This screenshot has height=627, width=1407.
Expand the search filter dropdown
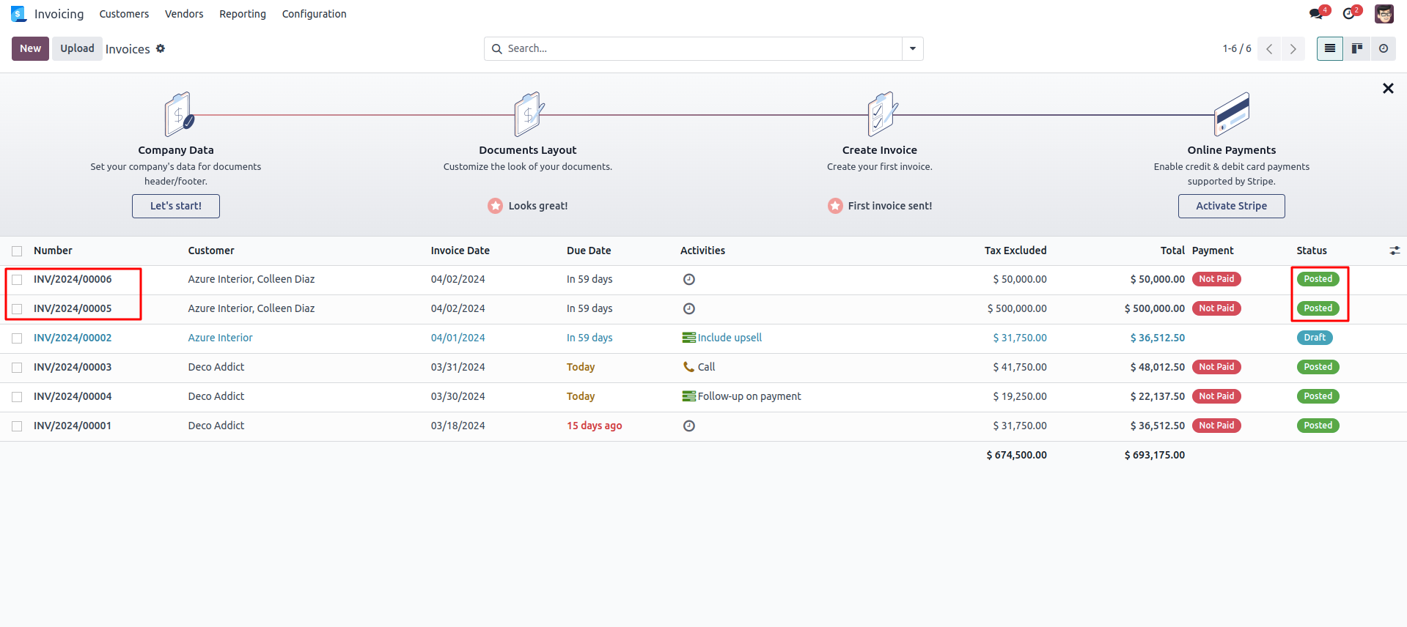tap(912, 48)
